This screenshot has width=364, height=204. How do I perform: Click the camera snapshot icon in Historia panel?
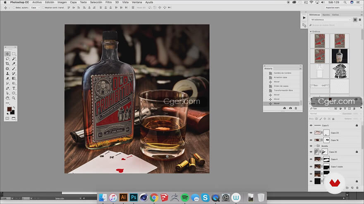tap(290, 108)
